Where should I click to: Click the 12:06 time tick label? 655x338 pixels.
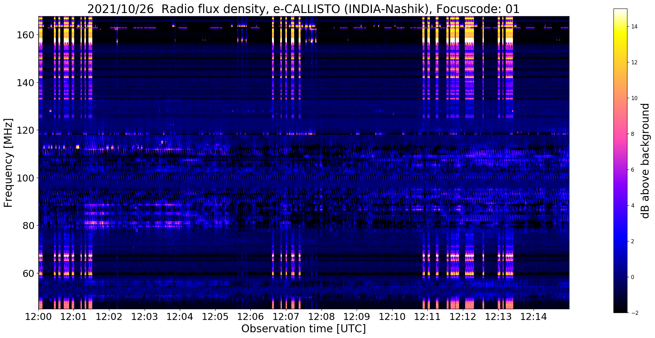click(x=251, y=316)
